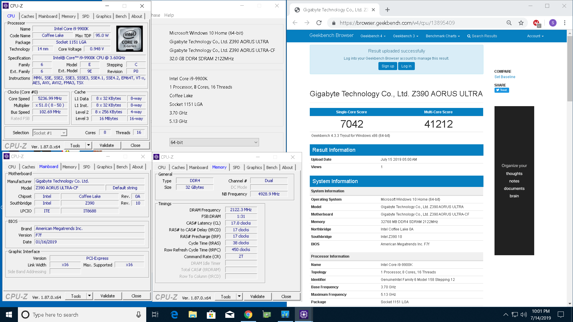This screenshot has width=573, height=322.
Task: Switch to Caches tab in top CPU-Z window
Action: point(27,16)
